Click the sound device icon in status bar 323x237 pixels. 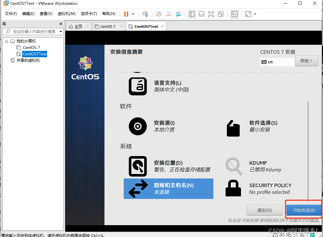click(302, 235)
